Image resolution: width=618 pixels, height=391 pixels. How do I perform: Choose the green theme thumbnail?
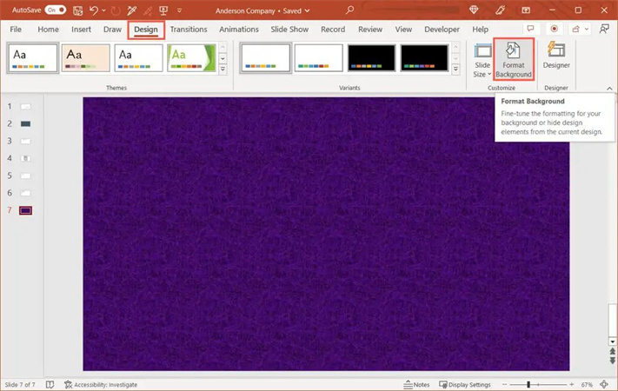190,57
